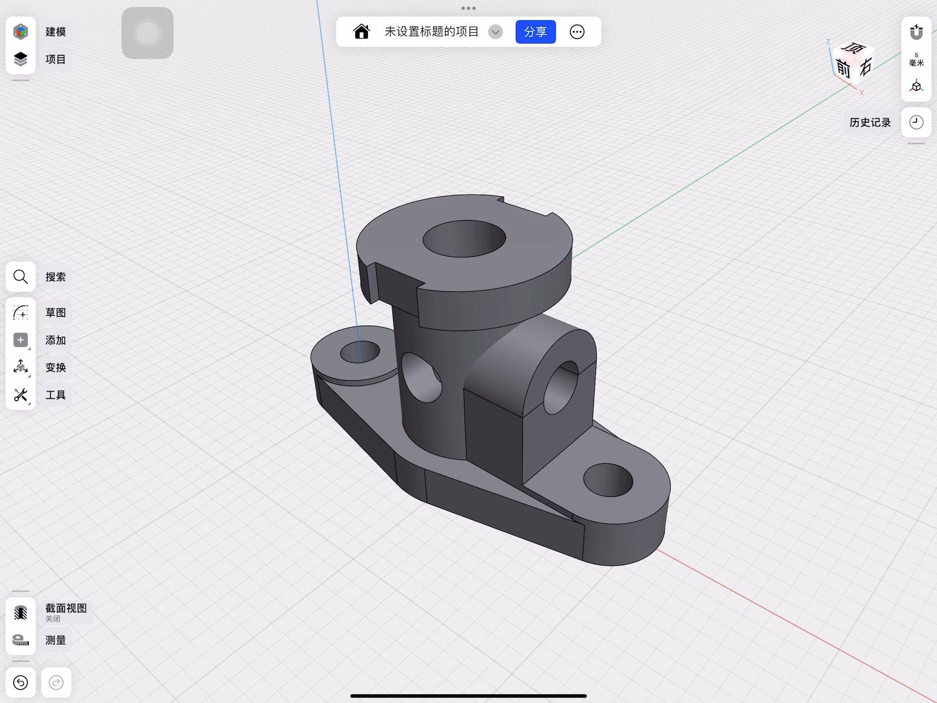Open 历史记录 with the clock icon

pyautogui.click(x=916, y=122)
